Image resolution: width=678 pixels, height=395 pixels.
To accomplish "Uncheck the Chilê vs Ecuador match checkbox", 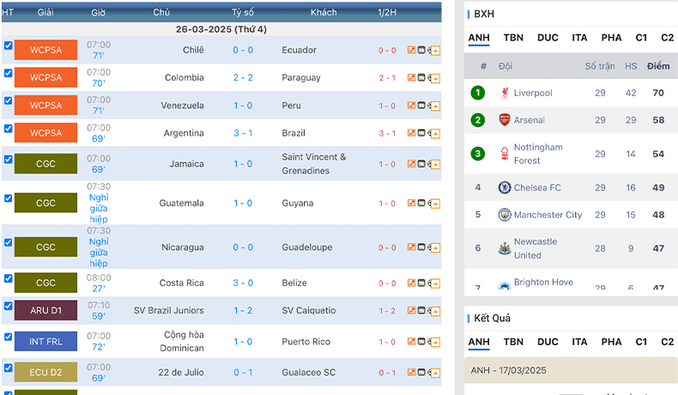I will [9, 46].
